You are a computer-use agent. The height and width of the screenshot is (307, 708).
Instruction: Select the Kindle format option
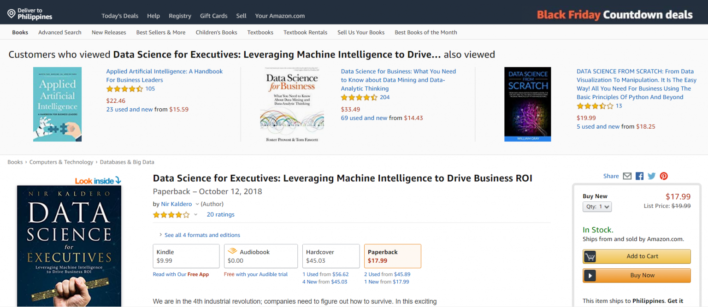pyautogui.click(x=186, y=256)
